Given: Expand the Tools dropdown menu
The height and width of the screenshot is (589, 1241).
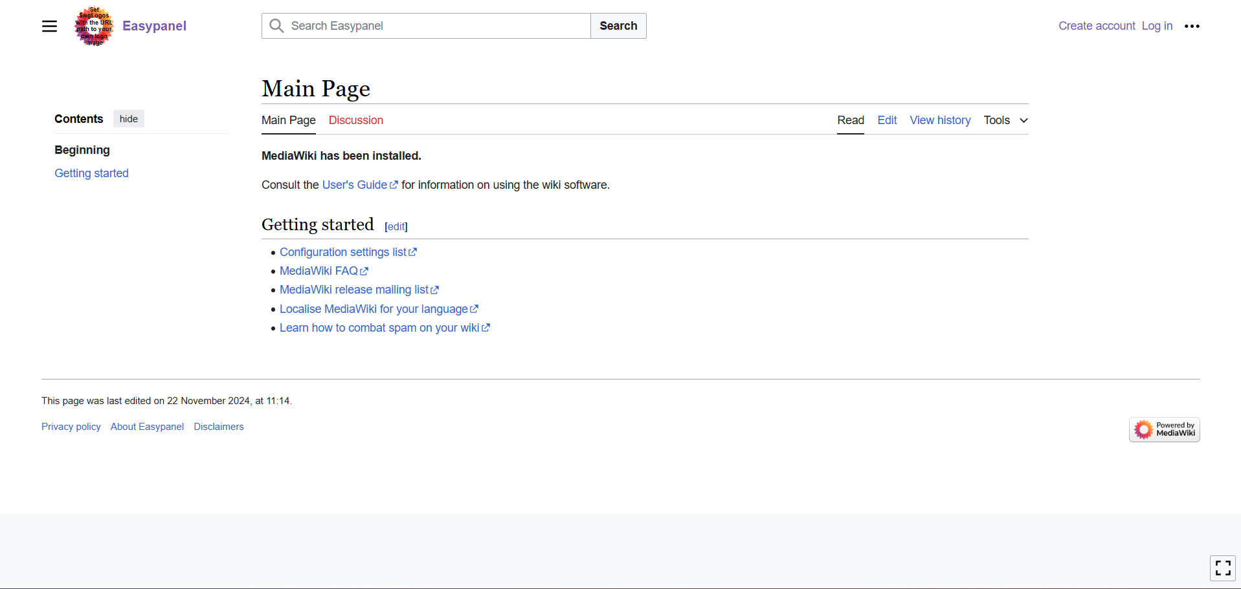Looking at the screenshot, I should tap(1005, 120).
